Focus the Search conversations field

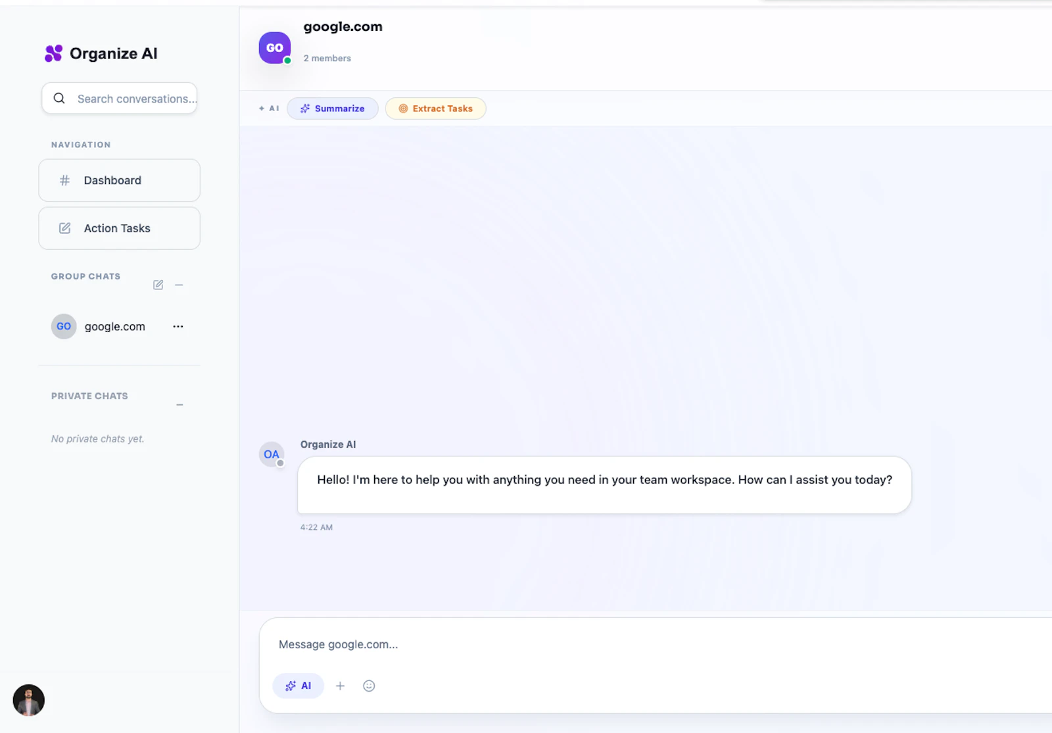(120, 99)
